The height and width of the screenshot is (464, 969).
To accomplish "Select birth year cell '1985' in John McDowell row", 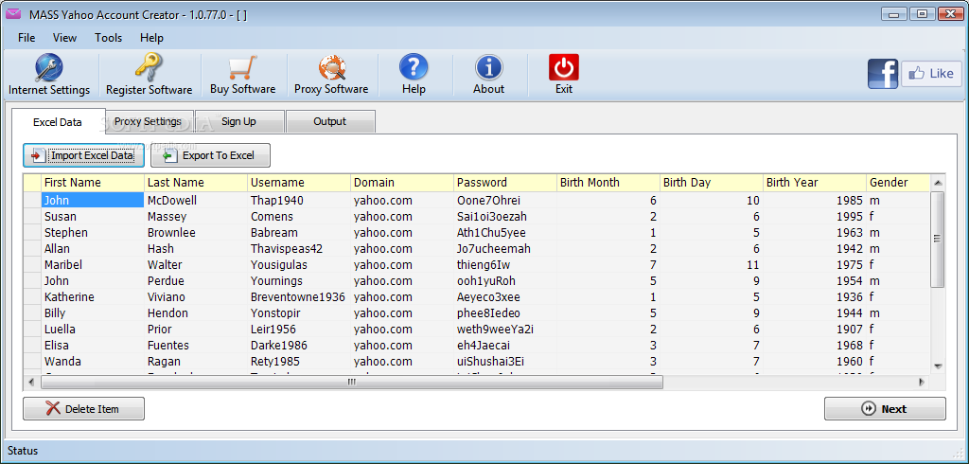I will point(815,201).
